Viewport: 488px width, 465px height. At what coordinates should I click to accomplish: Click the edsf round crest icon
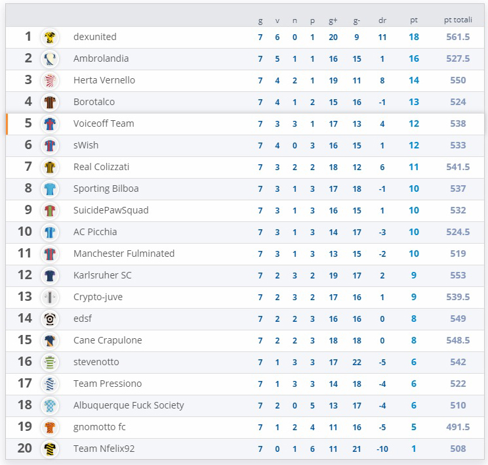pos(50,319)
